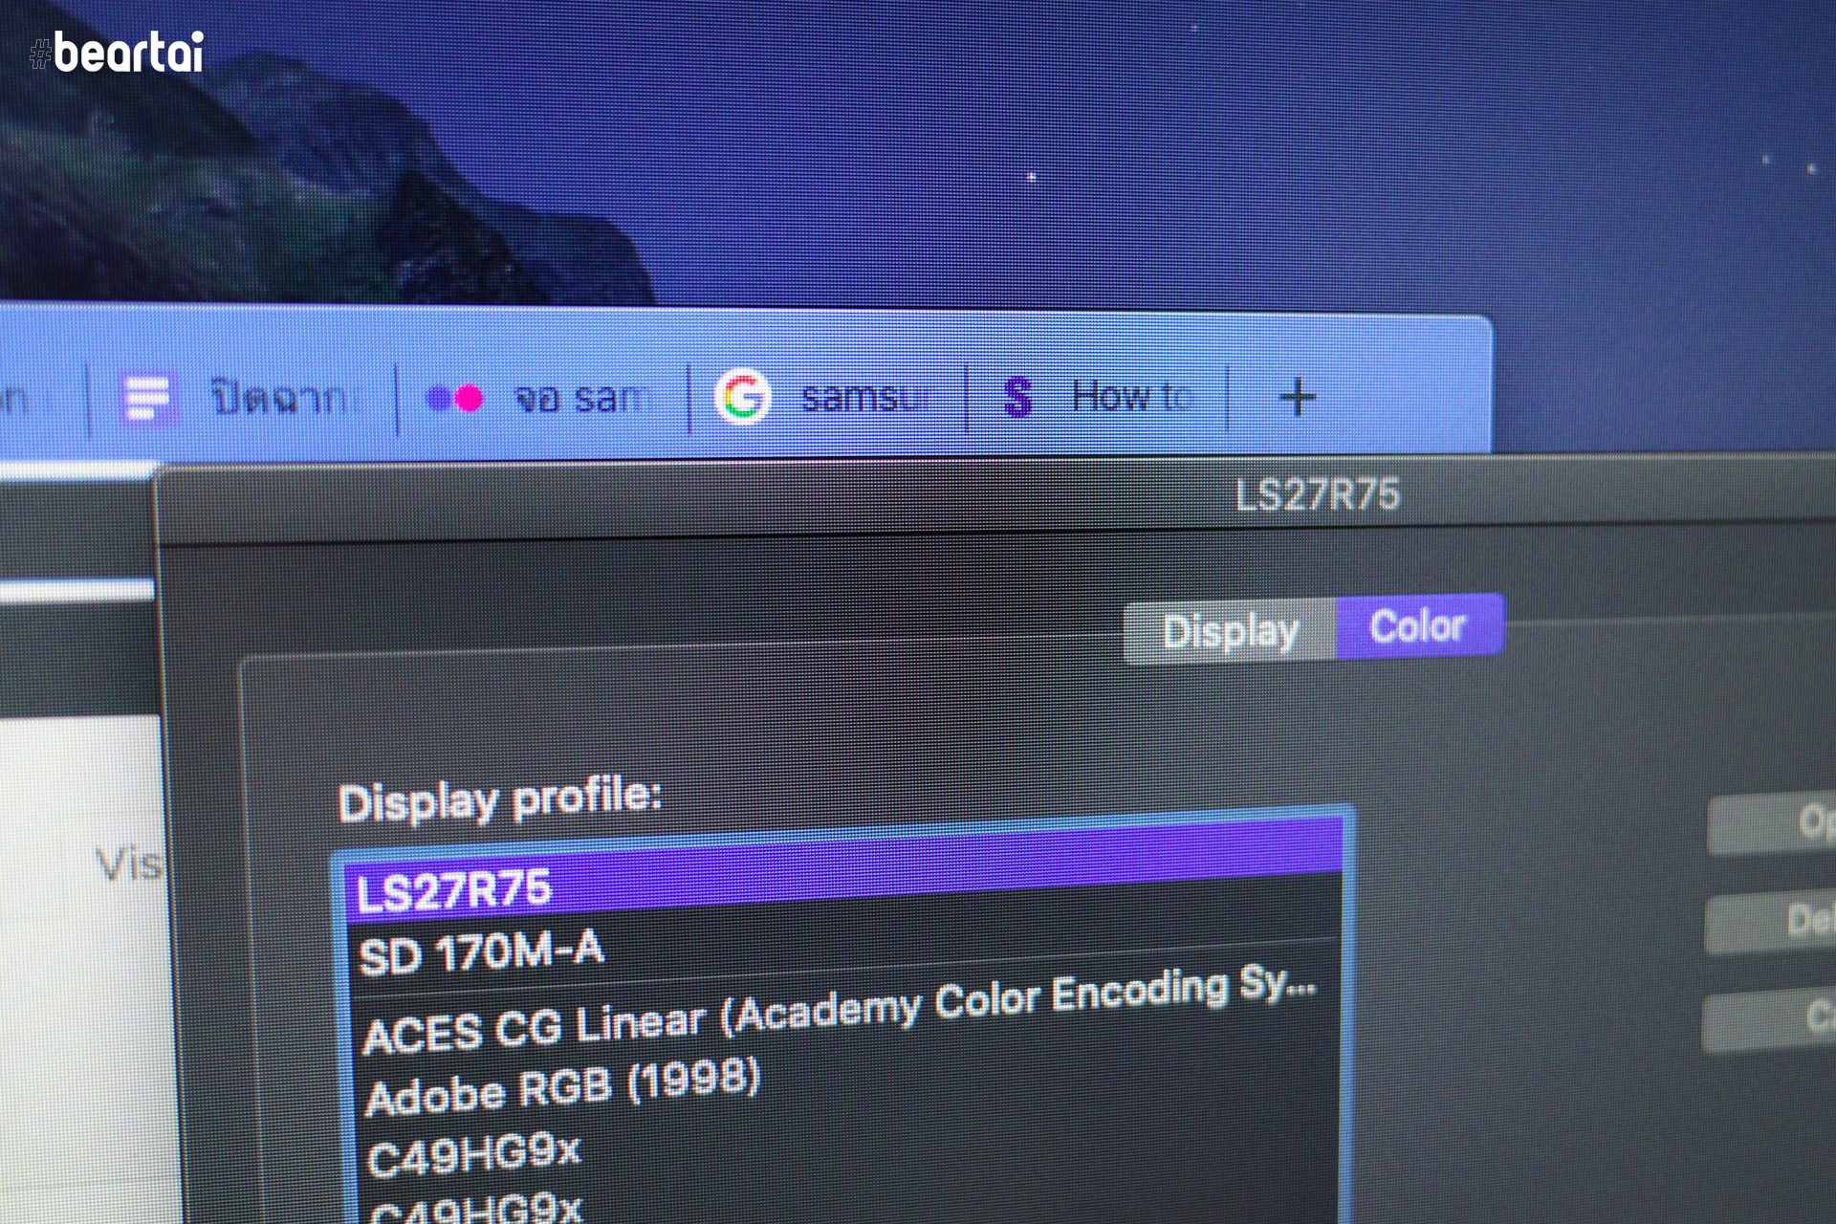
Task: Click the pink and blue dots tab icon
Action: coord(454,398)
